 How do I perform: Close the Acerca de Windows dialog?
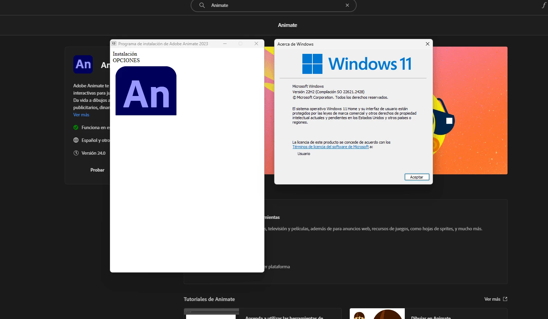click(x=428, y=44)
